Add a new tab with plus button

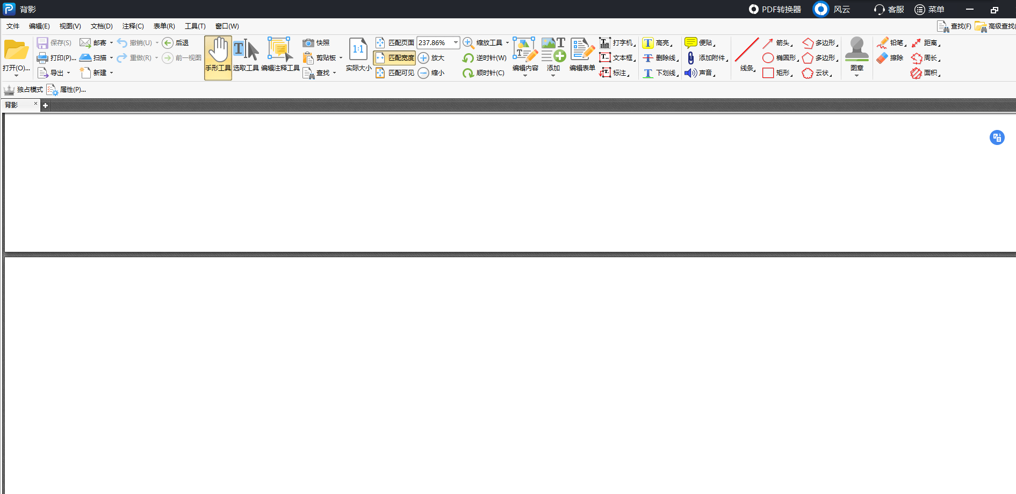tap(46, 106)
